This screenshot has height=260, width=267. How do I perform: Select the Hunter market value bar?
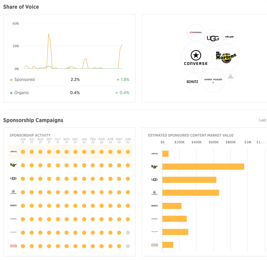tap(168, 245)
